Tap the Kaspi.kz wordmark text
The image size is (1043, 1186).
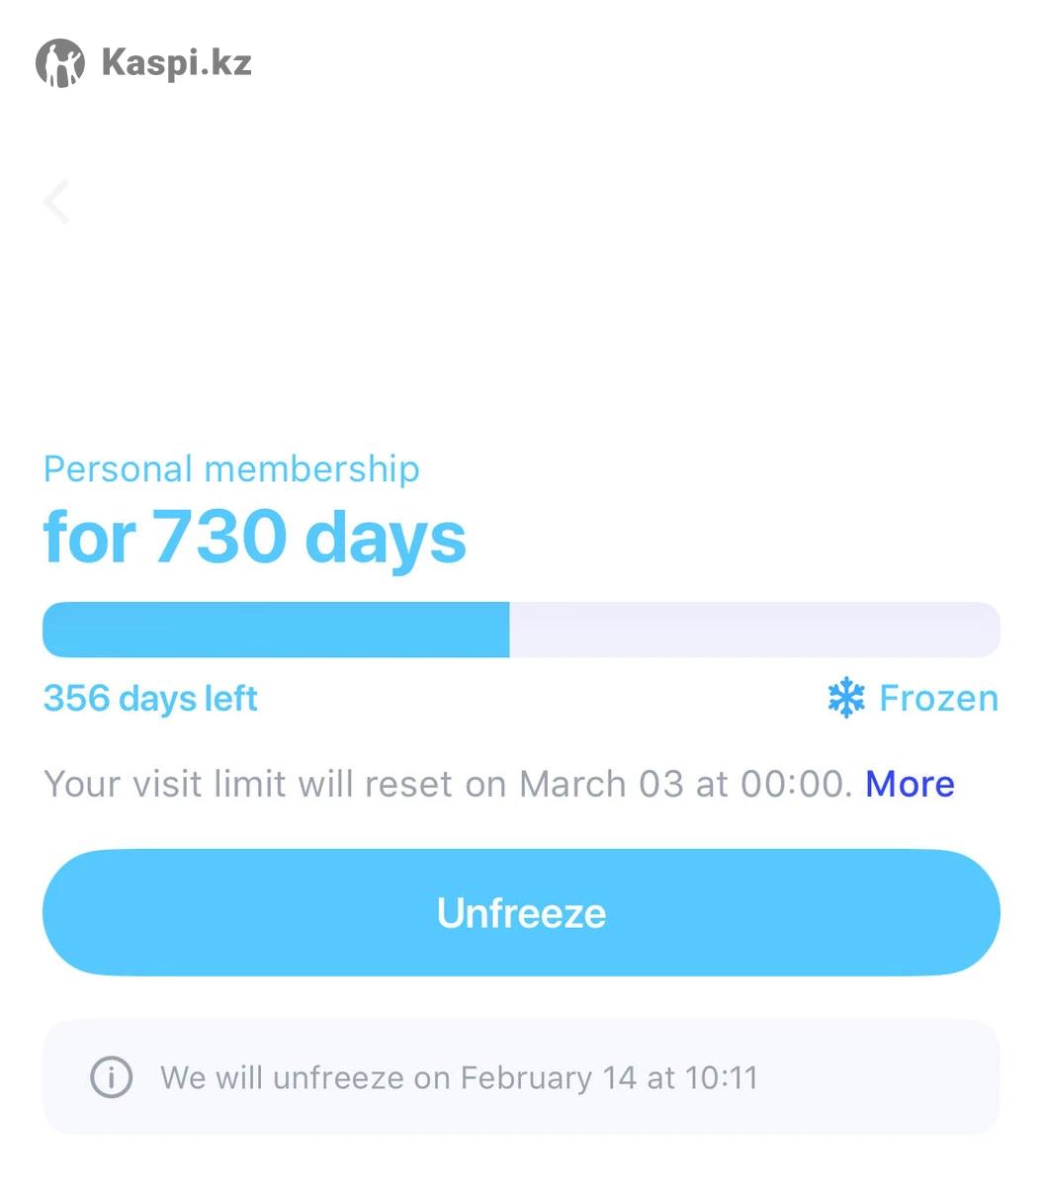pos(177,63)
